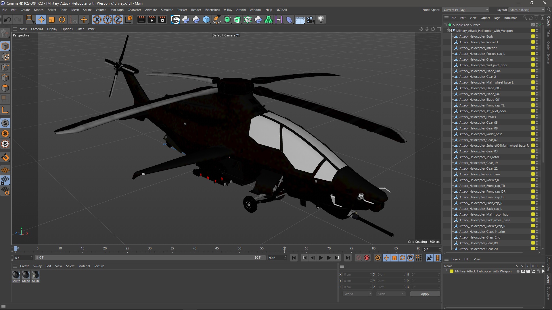Open Edit Render Settings clapperboard with gear
The image size is (552, 310).
click(x=162, y=20)
